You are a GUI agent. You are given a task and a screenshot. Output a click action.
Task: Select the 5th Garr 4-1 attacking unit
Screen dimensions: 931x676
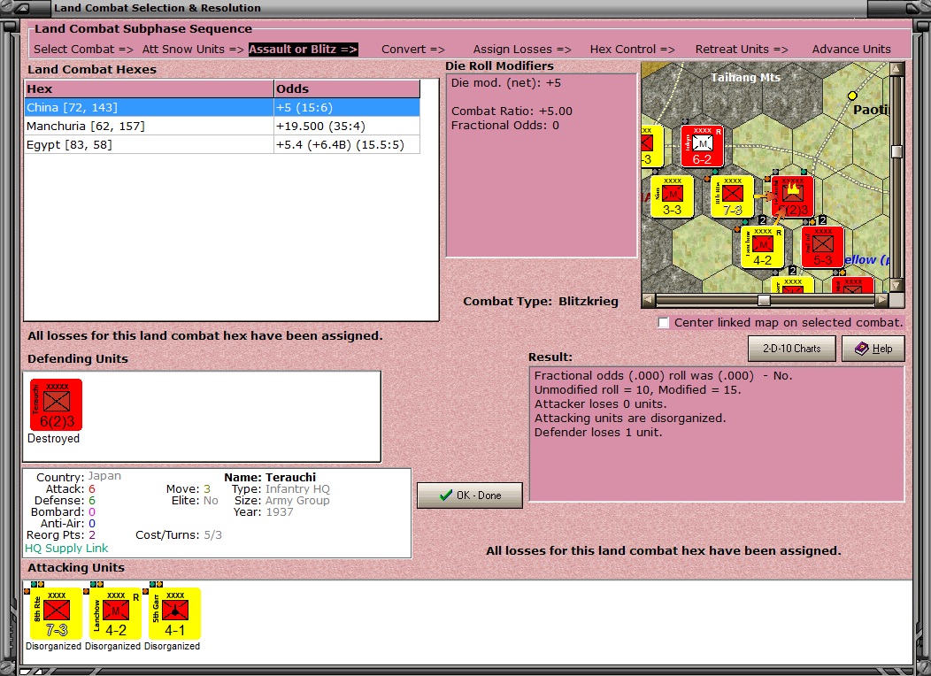click(175, 613)
